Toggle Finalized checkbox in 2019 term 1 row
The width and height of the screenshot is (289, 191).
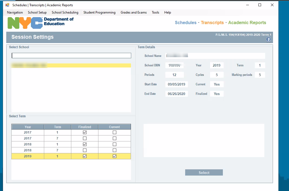click(x=85, y=156)
